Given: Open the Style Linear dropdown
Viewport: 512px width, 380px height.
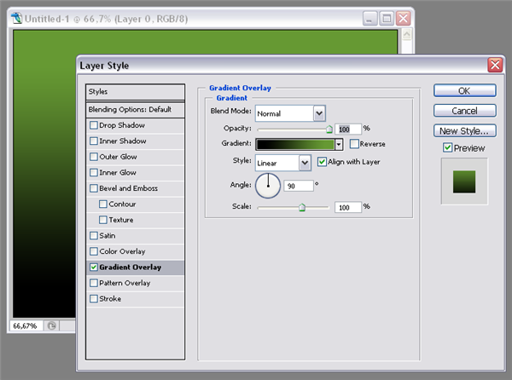Looking at the screenshot, I should pos(305,162).
